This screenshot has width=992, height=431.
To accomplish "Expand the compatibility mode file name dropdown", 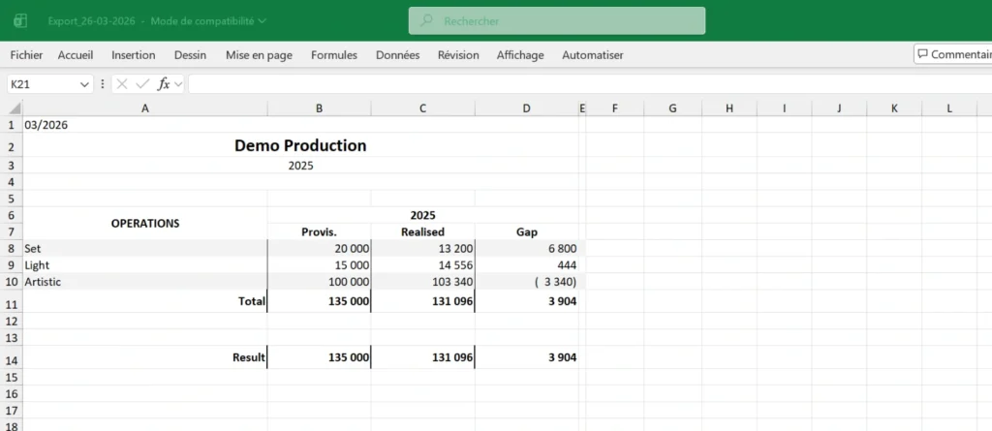I will coord(263,20).
